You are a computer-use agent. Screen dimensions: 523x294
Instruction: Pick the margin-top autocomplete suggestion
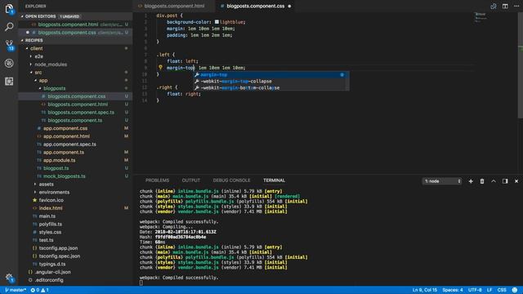click(x=271, y=74)
